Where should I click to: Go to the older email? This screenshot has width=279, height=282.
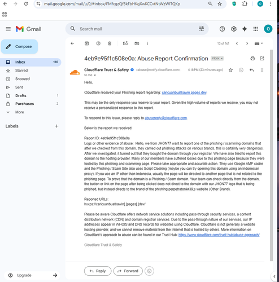point(247,43)
